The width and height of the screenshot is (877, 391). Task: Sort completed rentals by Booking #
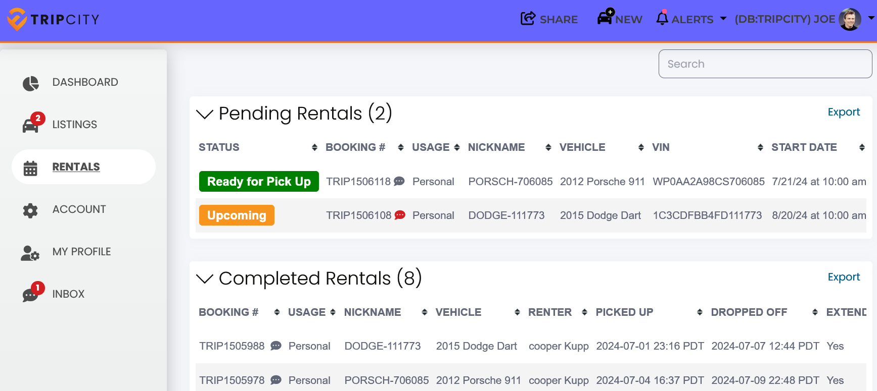click(x=277, y=312)
